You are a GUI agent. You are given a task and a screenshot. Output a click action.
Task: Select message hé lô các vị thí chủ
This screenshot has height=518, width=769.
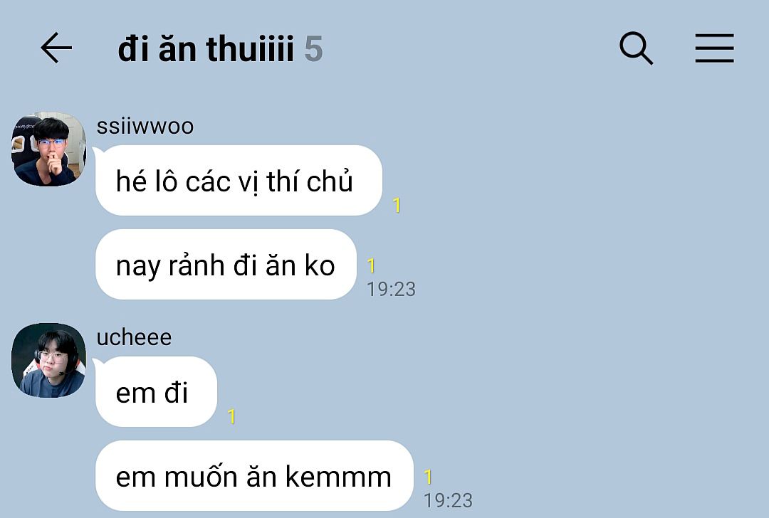[239, 180]
